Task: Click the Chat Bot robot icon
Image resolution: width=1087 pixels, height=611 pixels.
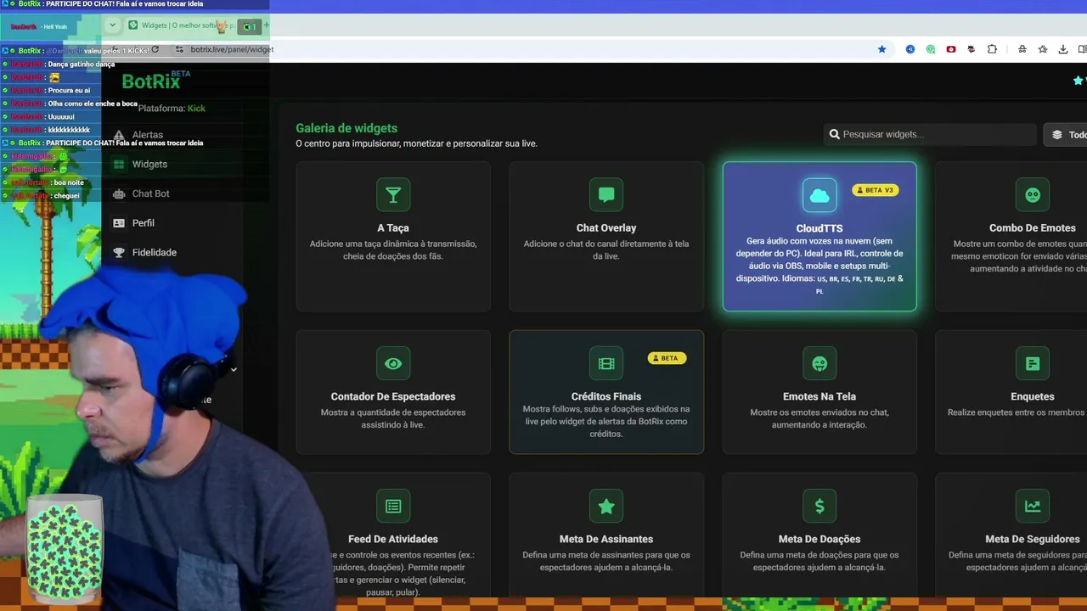Action: click(x=119, y=193)
